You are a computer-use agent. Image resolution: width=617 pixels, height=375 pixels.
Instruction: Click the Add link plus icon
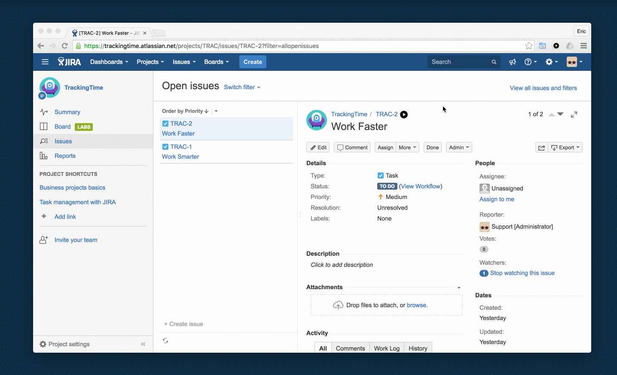pyautogui.click(x=44, y=216)
